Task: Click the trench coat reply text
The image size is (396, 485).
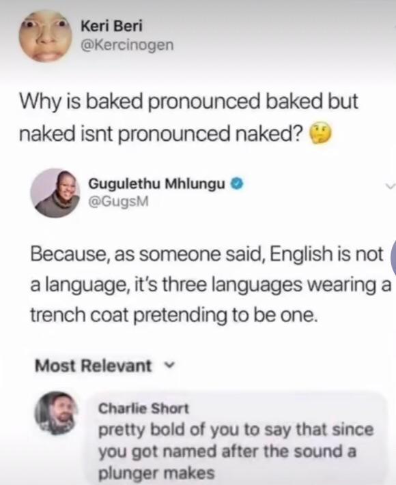Action: tap(210, 284)
